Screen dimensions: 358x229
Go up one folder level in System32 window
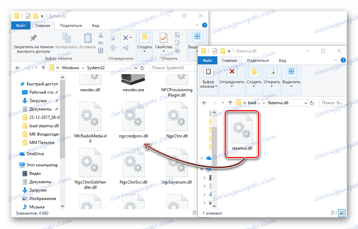coord(43,68)
